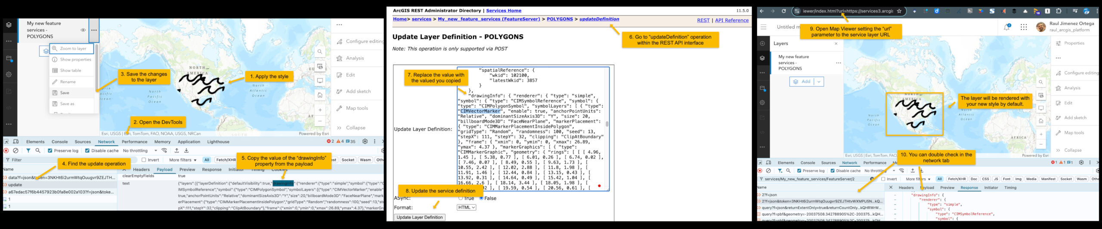The width and height of the screenshot is (1102, 229).
Task: Click 'Add' layer button in right window
Action: coord(802,82)
